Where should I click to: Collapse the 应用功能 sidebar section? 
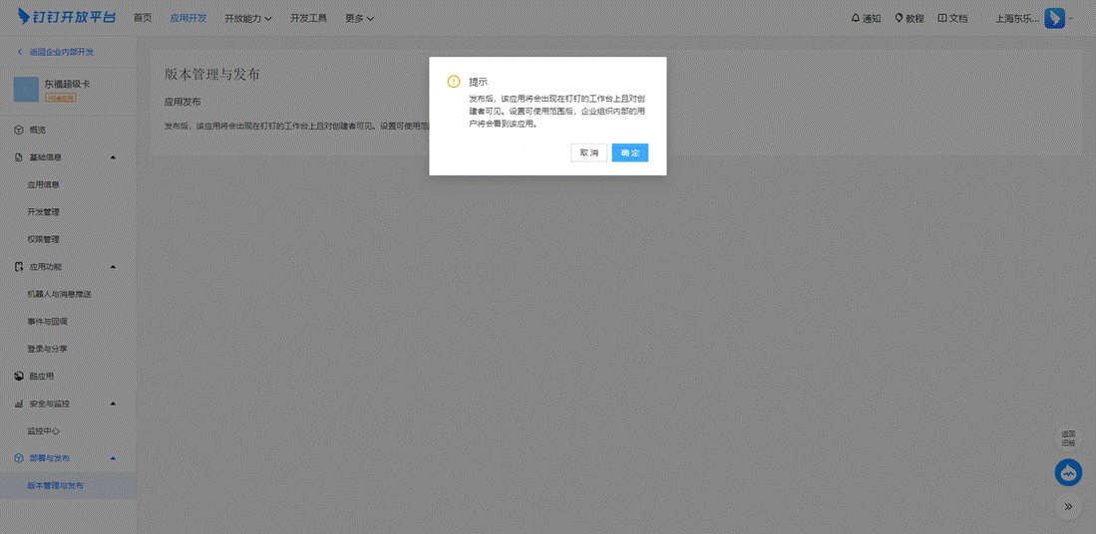pos(113,267)
